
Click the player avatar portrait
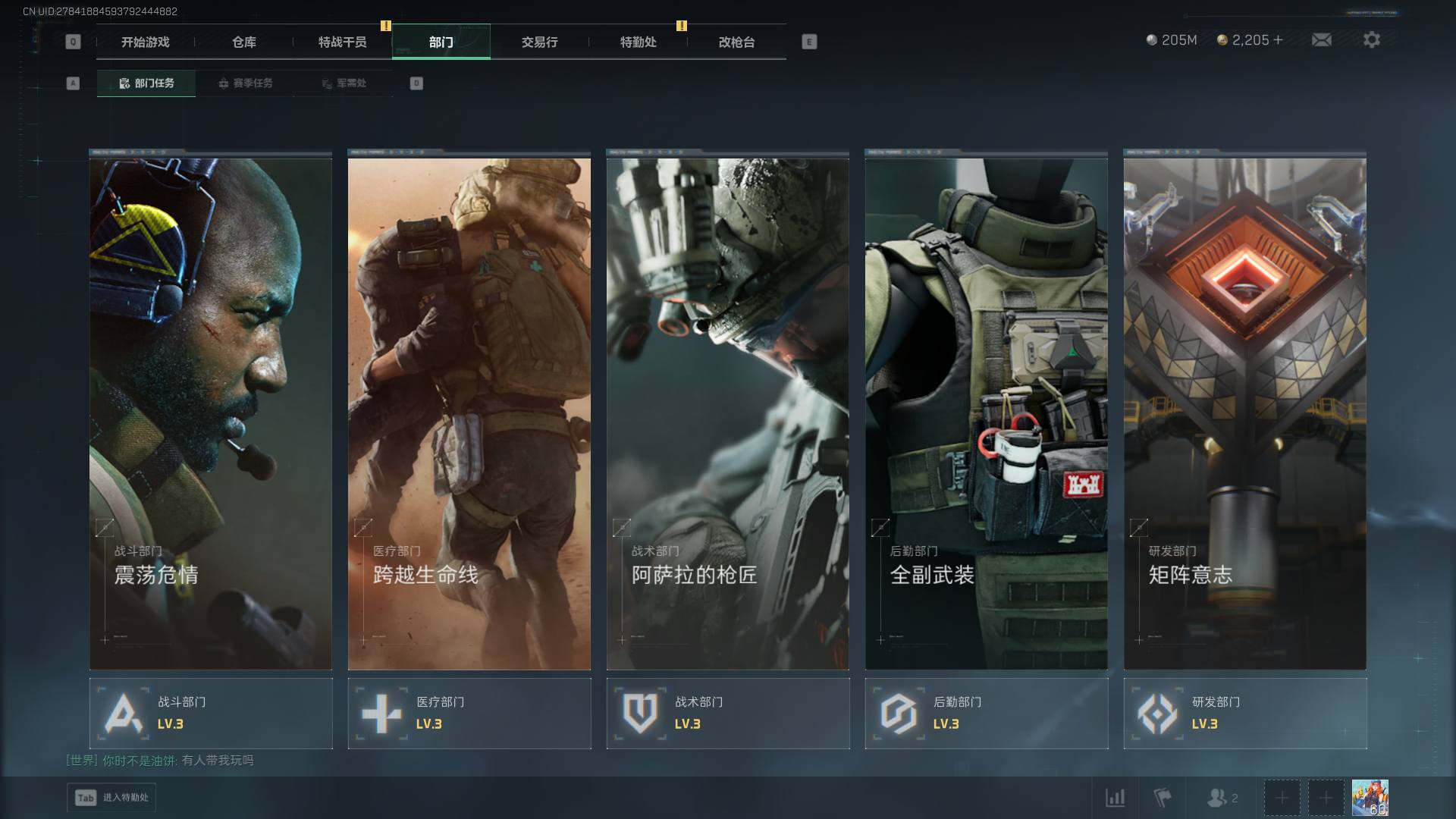point(1370,798)
